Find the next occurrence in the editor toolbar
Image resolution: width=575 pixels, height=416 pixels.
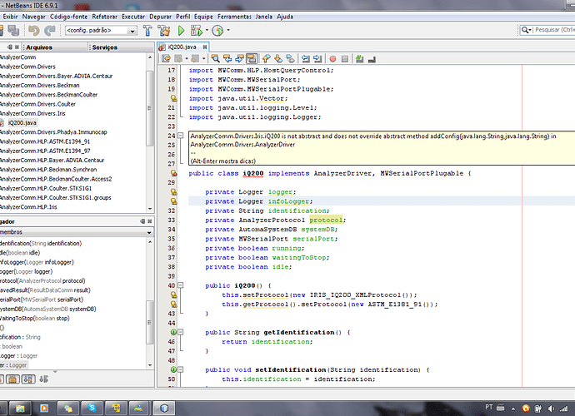(239, 58)
